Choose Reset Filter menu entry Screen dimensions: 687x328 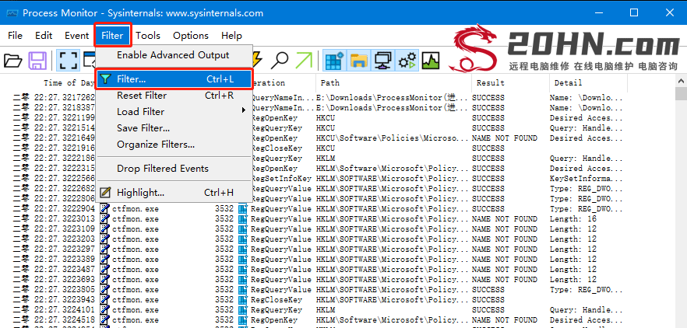(141, 96)
